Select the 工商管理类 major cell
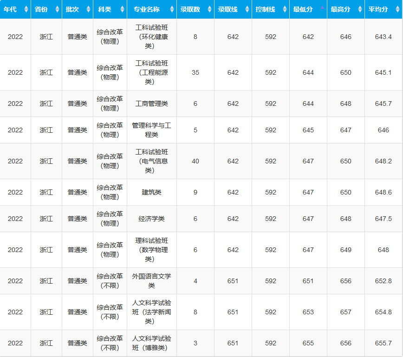 151,104
